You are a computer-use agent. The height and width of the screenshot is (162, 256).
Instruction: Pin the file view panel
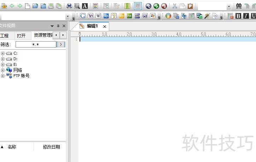[58, 26]
